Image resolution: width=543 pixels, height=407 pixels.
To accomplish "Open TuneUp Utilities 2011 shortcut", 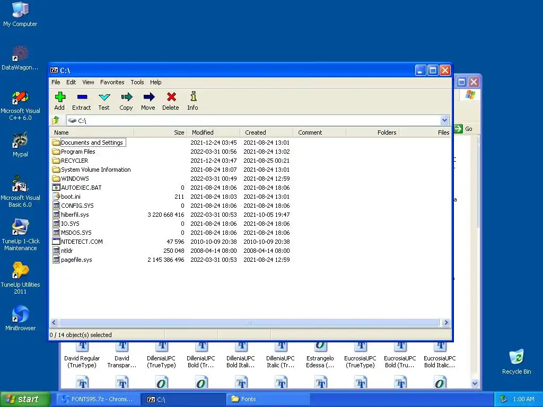I will (21, 278).
